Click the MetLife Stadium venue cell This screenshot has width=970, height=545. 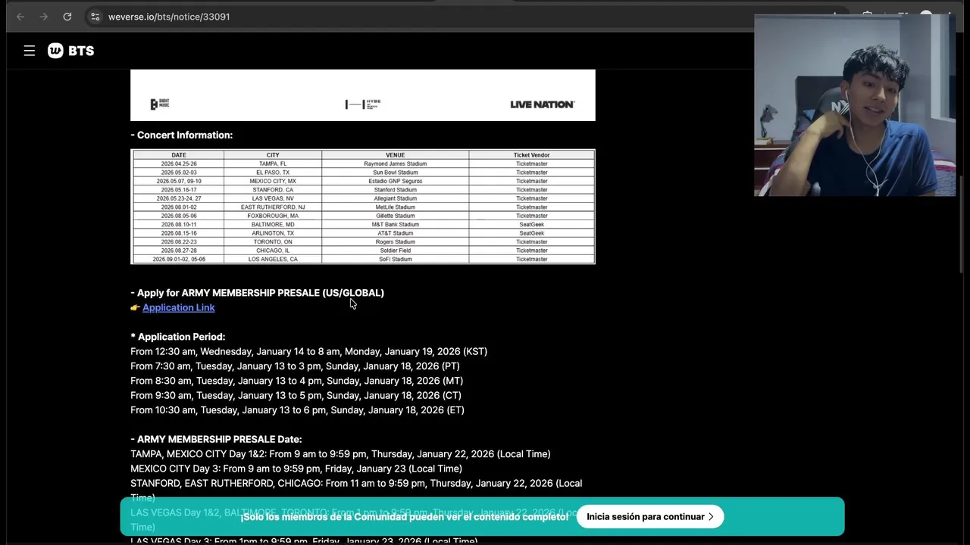395,207
